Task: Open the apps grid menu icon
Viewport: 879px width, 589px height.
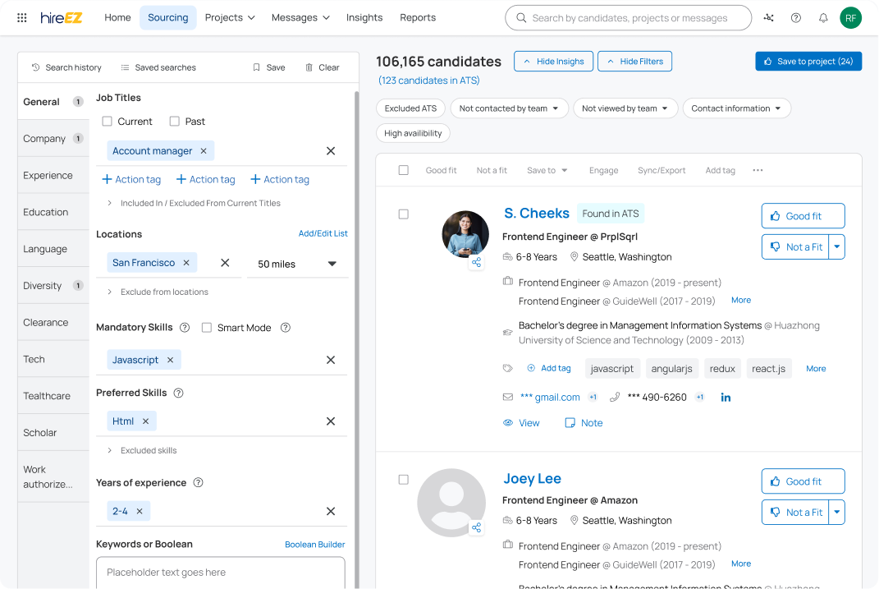Action: click(22, 17)
